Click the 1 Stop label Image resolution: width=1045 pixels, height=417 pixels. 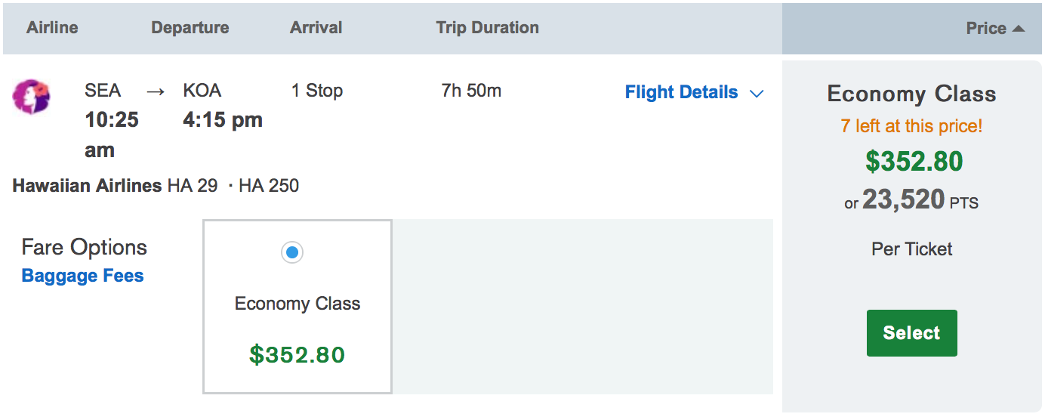coord(317,91)
